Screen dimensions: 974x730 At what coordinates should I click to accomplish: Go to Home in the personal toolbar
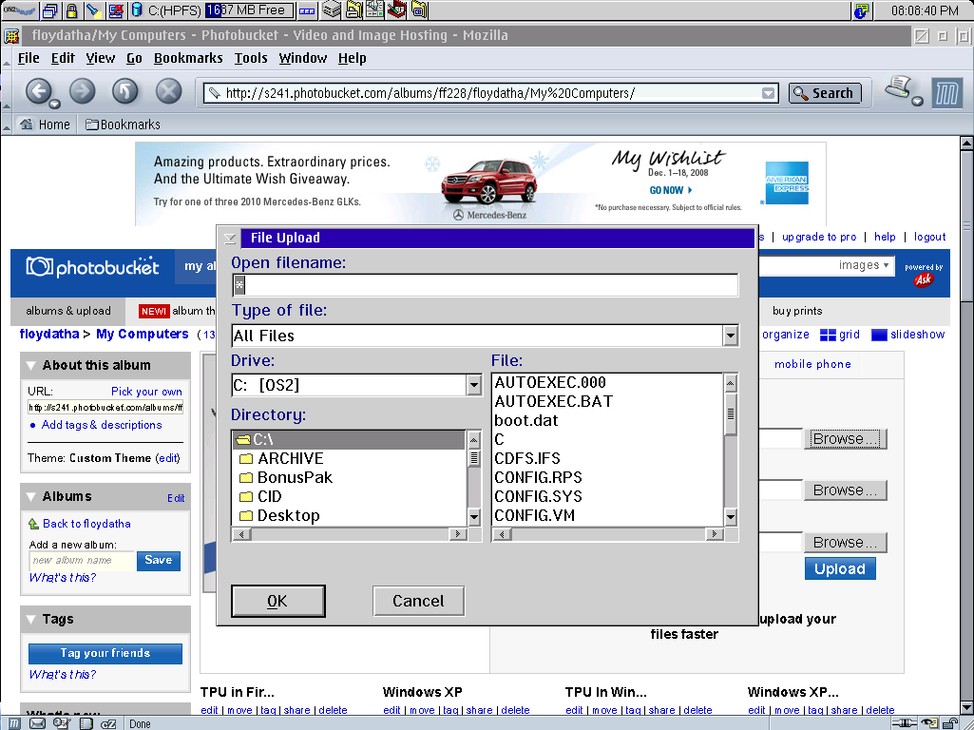[45, 125]
